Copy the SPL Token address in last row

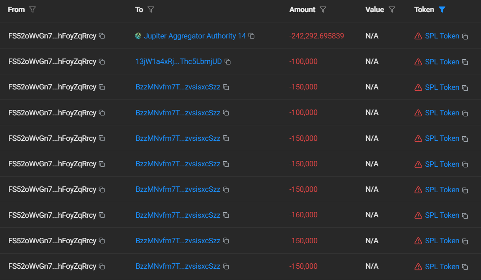pyautogui.click(x=465, y=267)
